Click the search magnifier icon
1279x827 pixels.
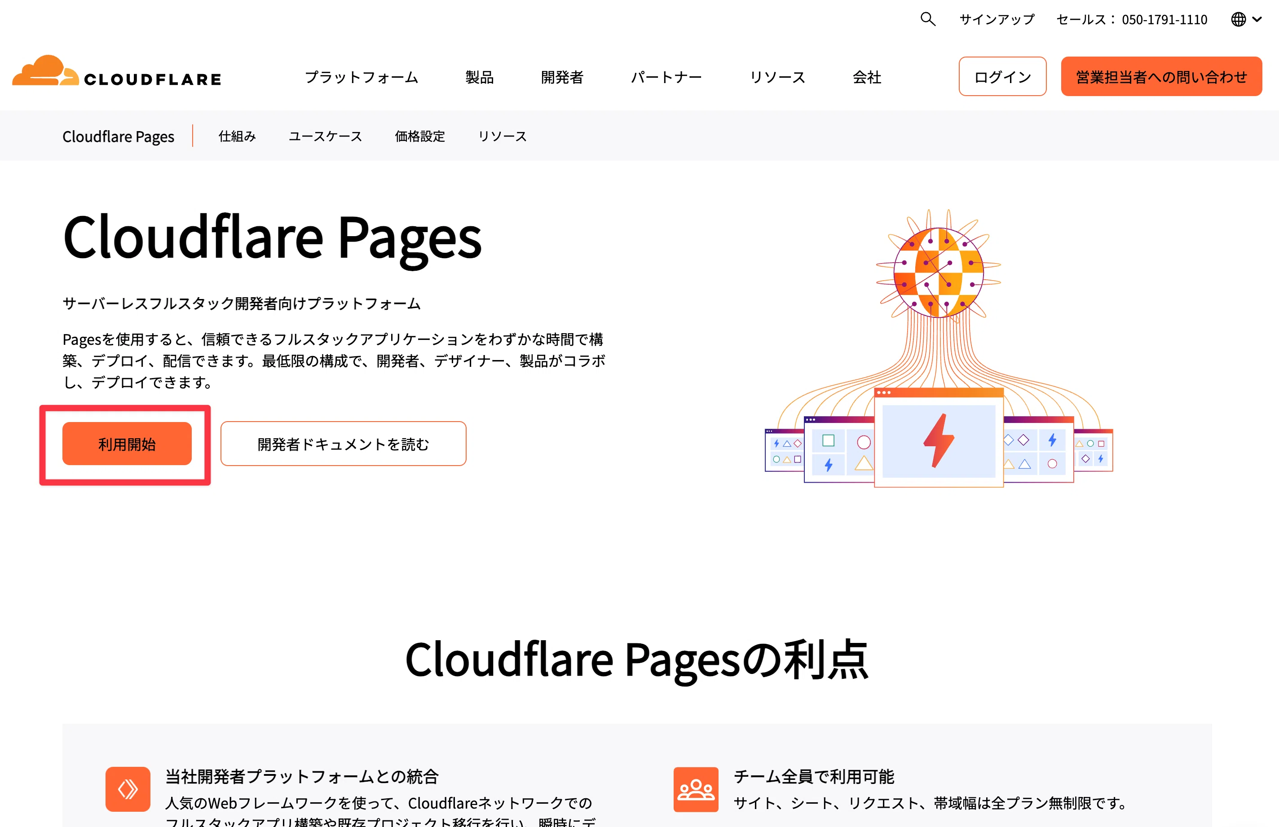click(928, 19)
